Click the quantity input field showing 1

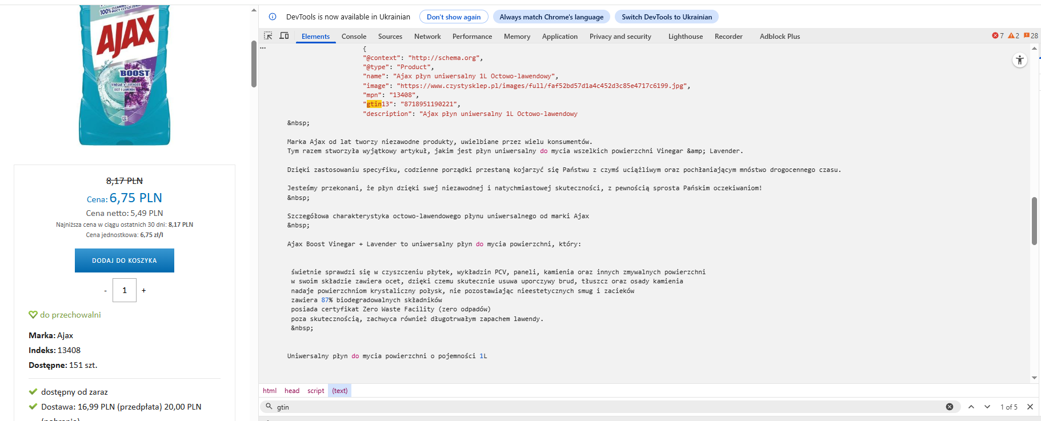125,290
